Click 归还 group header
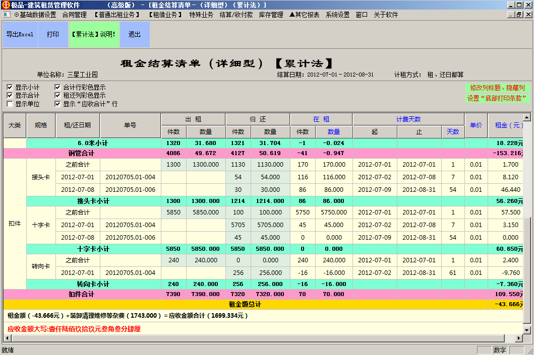 [258, 119]
